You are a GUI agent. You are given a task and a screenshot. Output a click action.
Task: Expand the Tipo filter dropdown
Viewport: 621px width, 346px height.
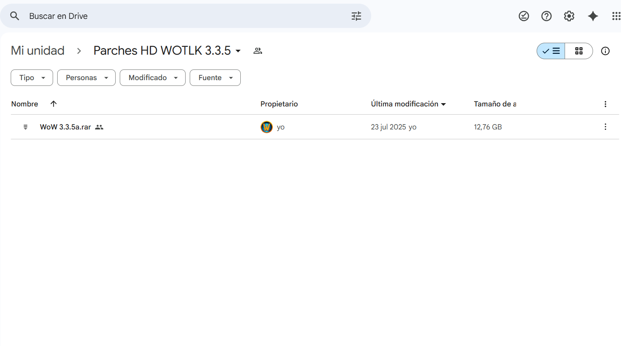coord(32,78)
